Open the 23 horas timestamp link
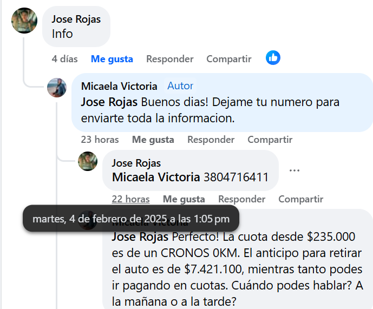The width and height of the screenshot is (373, 309). tap(100, 140)
